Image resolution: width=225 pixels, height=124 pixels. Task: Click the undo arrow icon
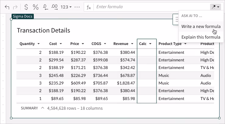[x=7, y=7]
